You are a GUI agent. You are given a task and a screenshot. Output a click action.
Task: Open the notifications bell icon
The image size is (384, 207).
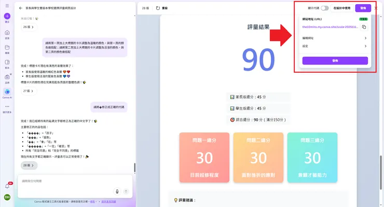(7, 186)
